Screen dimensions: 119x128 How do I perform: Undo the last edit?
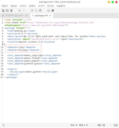coord(20,11)
